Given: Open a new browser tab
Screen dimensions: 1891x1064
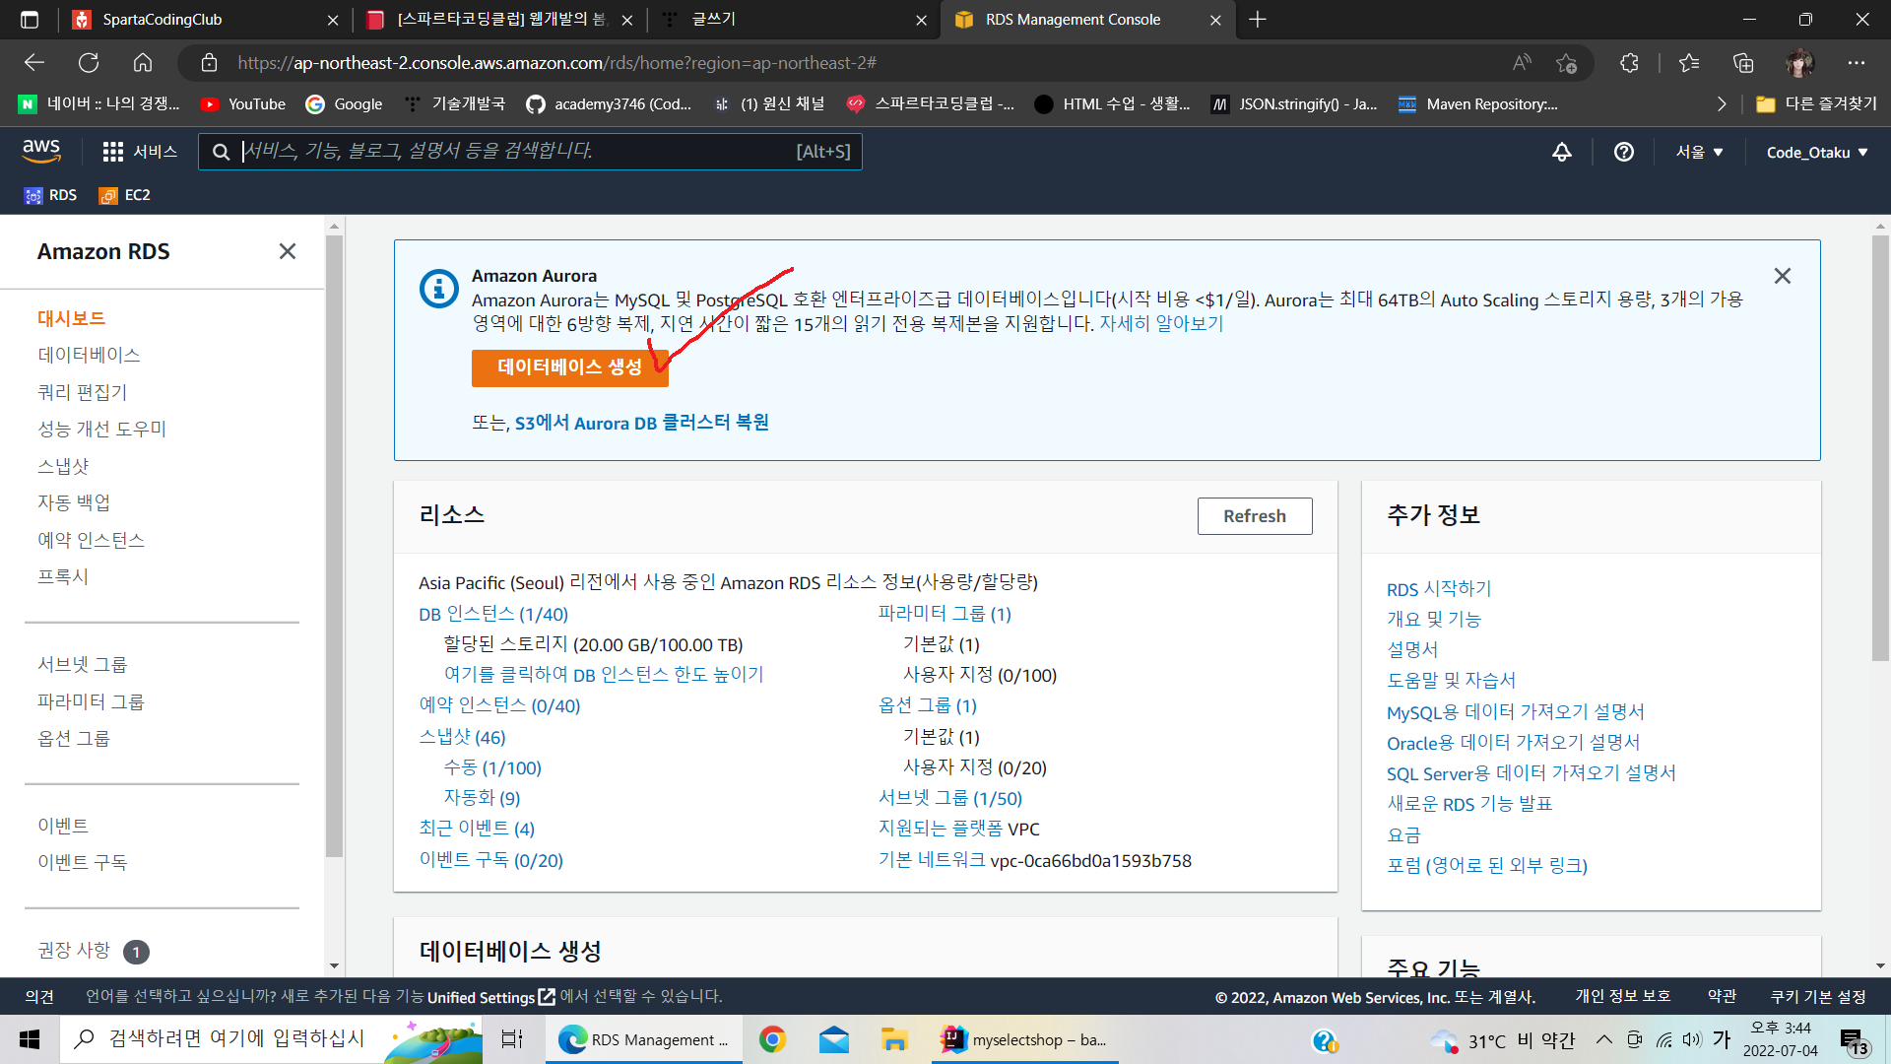Looking at the screenshot, I should [1258, 20].
